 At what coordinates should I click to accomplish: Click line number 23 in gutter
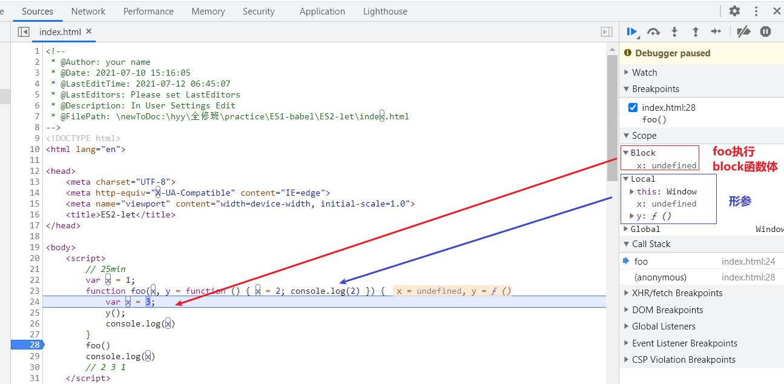(35, 291)
